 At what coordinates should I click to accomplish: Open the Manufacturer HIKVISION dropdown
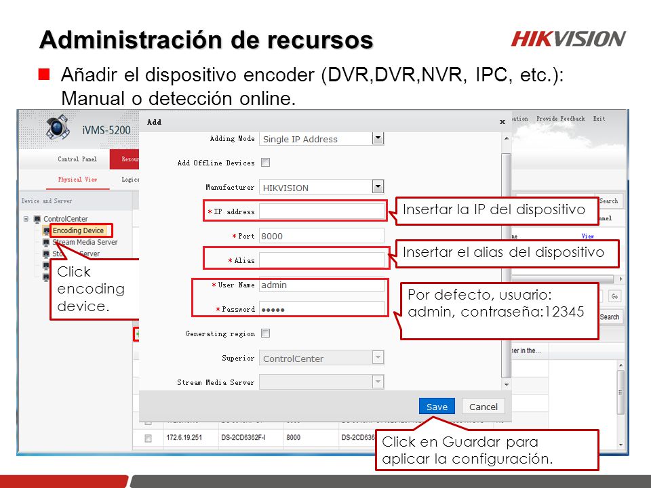point(378,187)
